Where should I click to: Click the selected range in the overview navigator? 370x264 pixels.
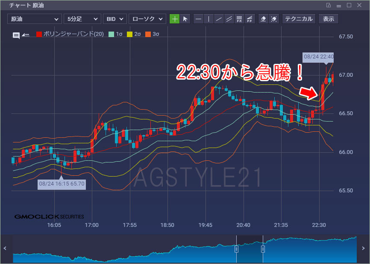point(250,249)
